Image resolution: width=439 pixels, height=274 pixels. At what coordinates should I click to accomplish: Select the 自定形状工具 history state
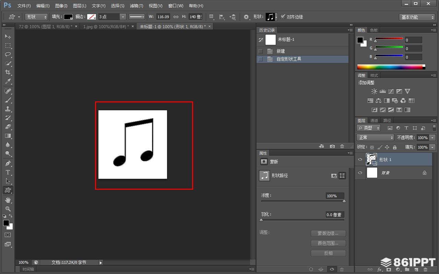click(302, 59)
